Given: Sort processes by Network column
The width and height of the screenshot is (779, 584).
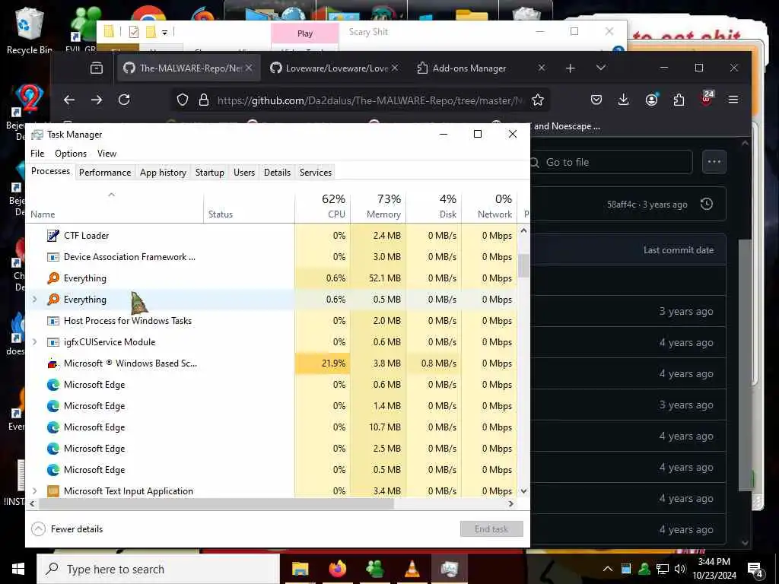Looking at the screenshot, I should (x=489, y=206).
